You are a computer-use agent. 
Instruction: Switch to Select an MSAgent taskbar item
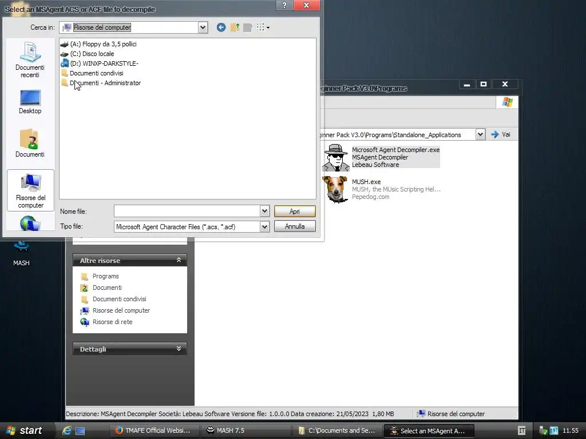pyautogui.click(x=429, y=431)
